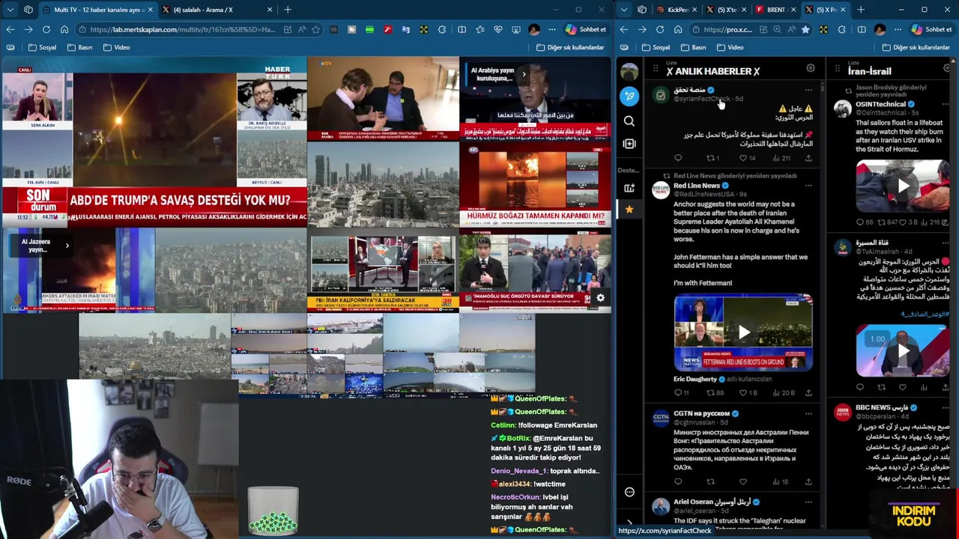Screen dimensions: 959x539
Task: Open left browser split screen icon
Action: pos(462,29)
